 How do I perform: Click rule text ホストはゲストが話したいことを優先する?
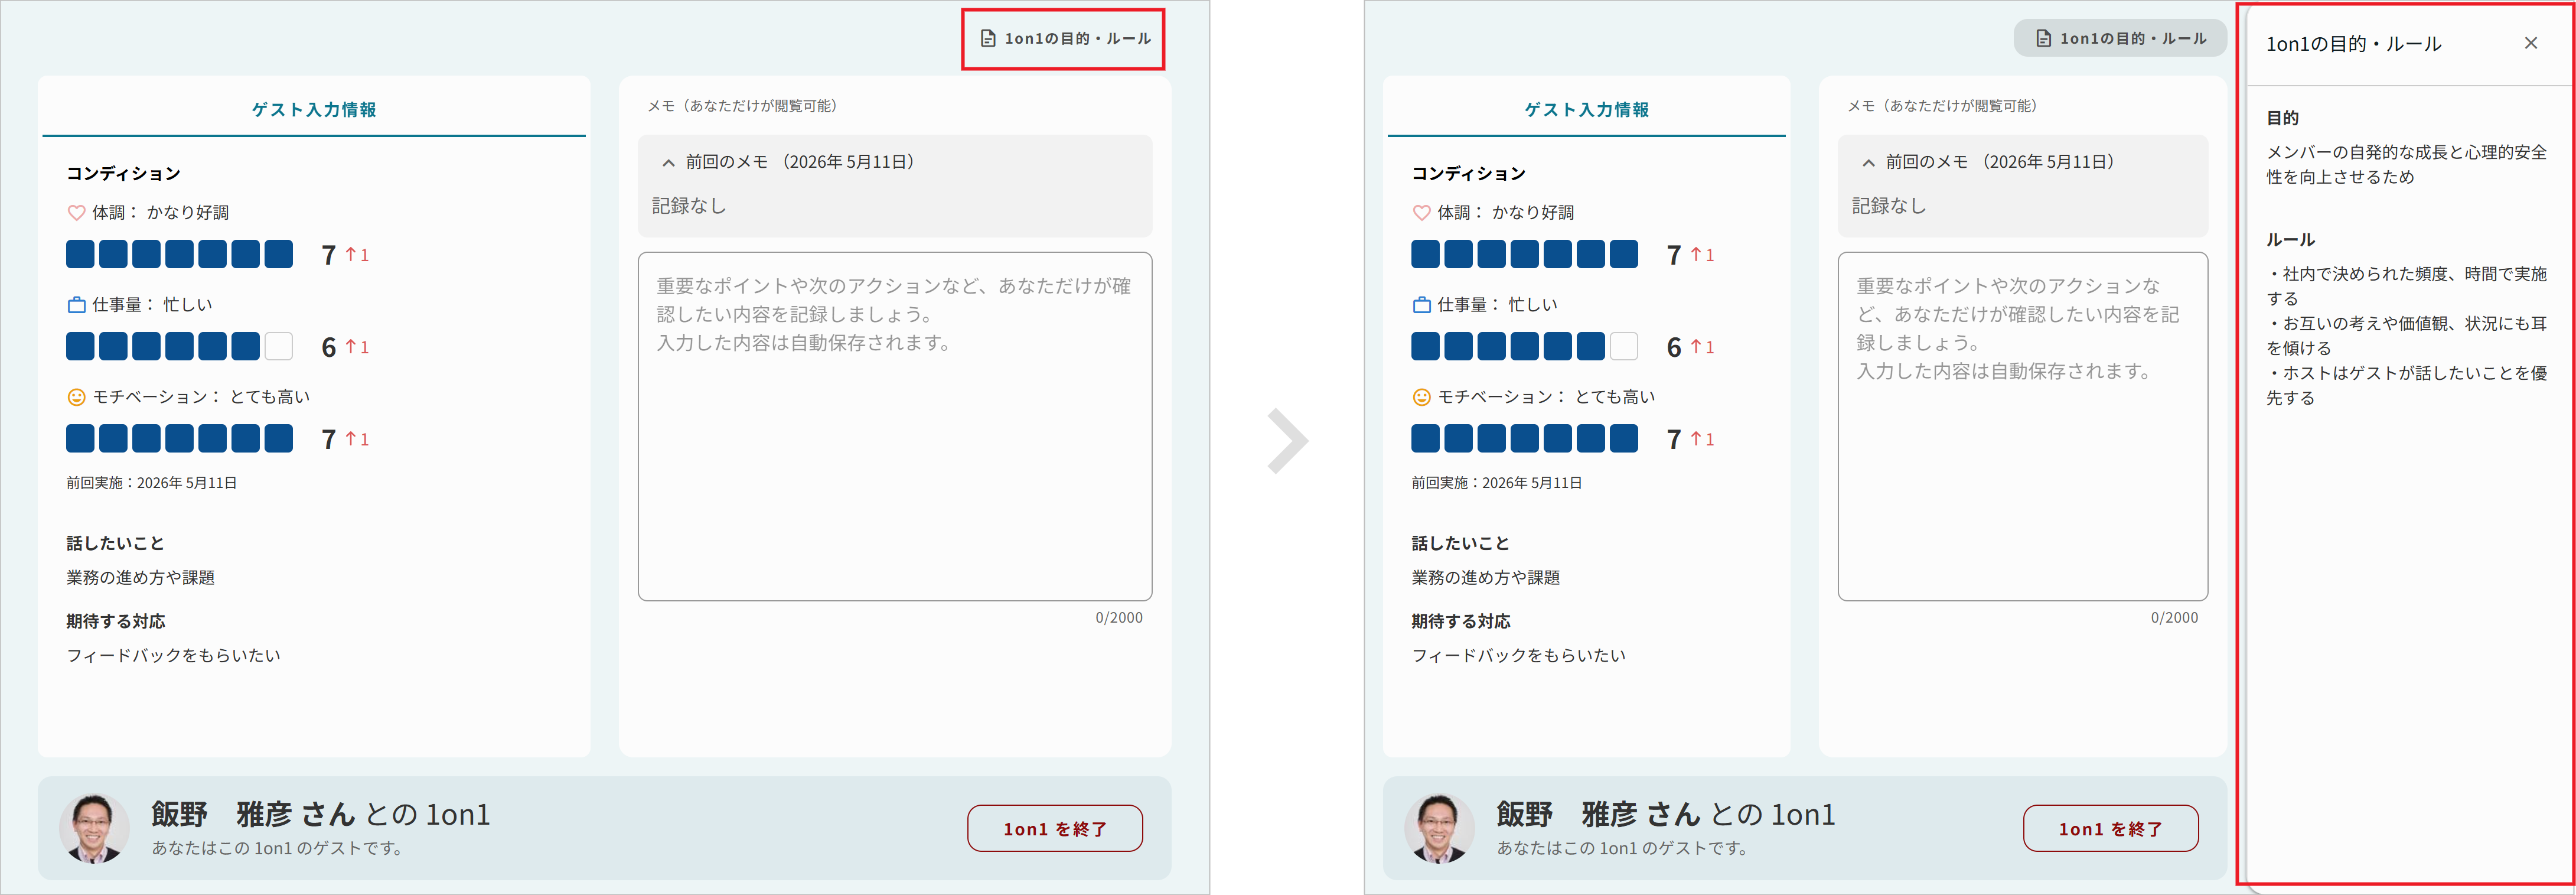[x=2406, y=385]
